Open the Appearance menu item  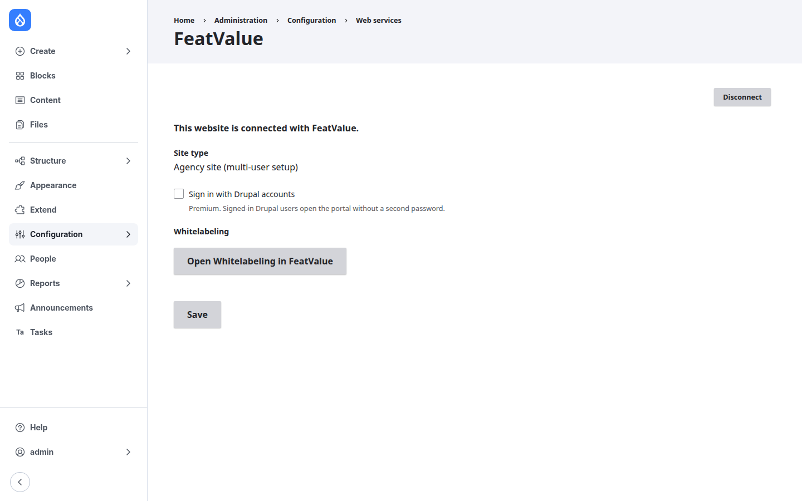click(x=74, y=185)
